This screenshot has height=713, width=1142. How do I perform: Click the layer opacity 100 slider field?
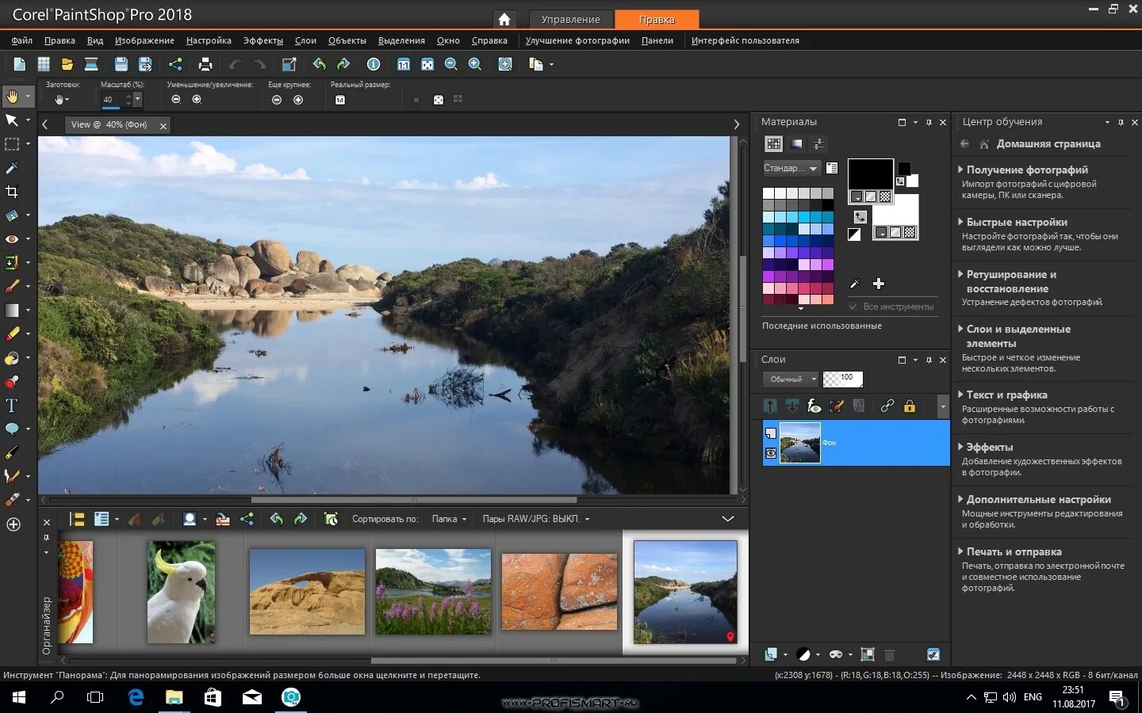click(x=842, y=379)
